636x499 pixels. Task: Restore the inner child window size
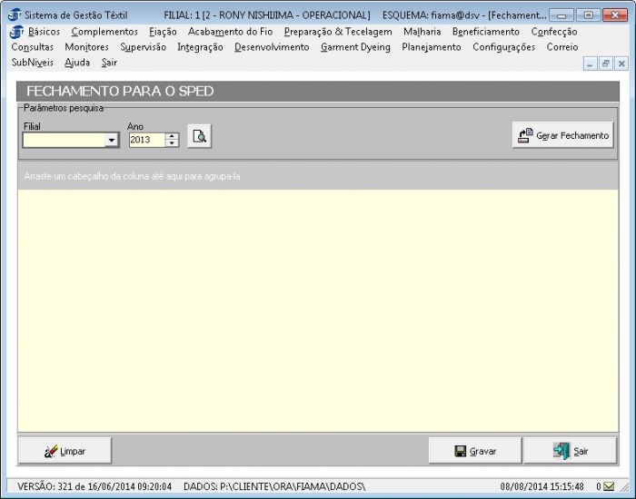[606, 64]
